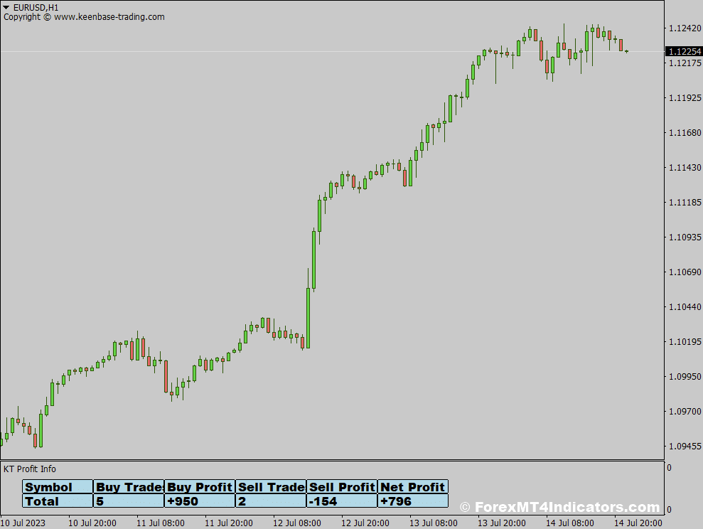Click the Buy Profit column header

200,487
